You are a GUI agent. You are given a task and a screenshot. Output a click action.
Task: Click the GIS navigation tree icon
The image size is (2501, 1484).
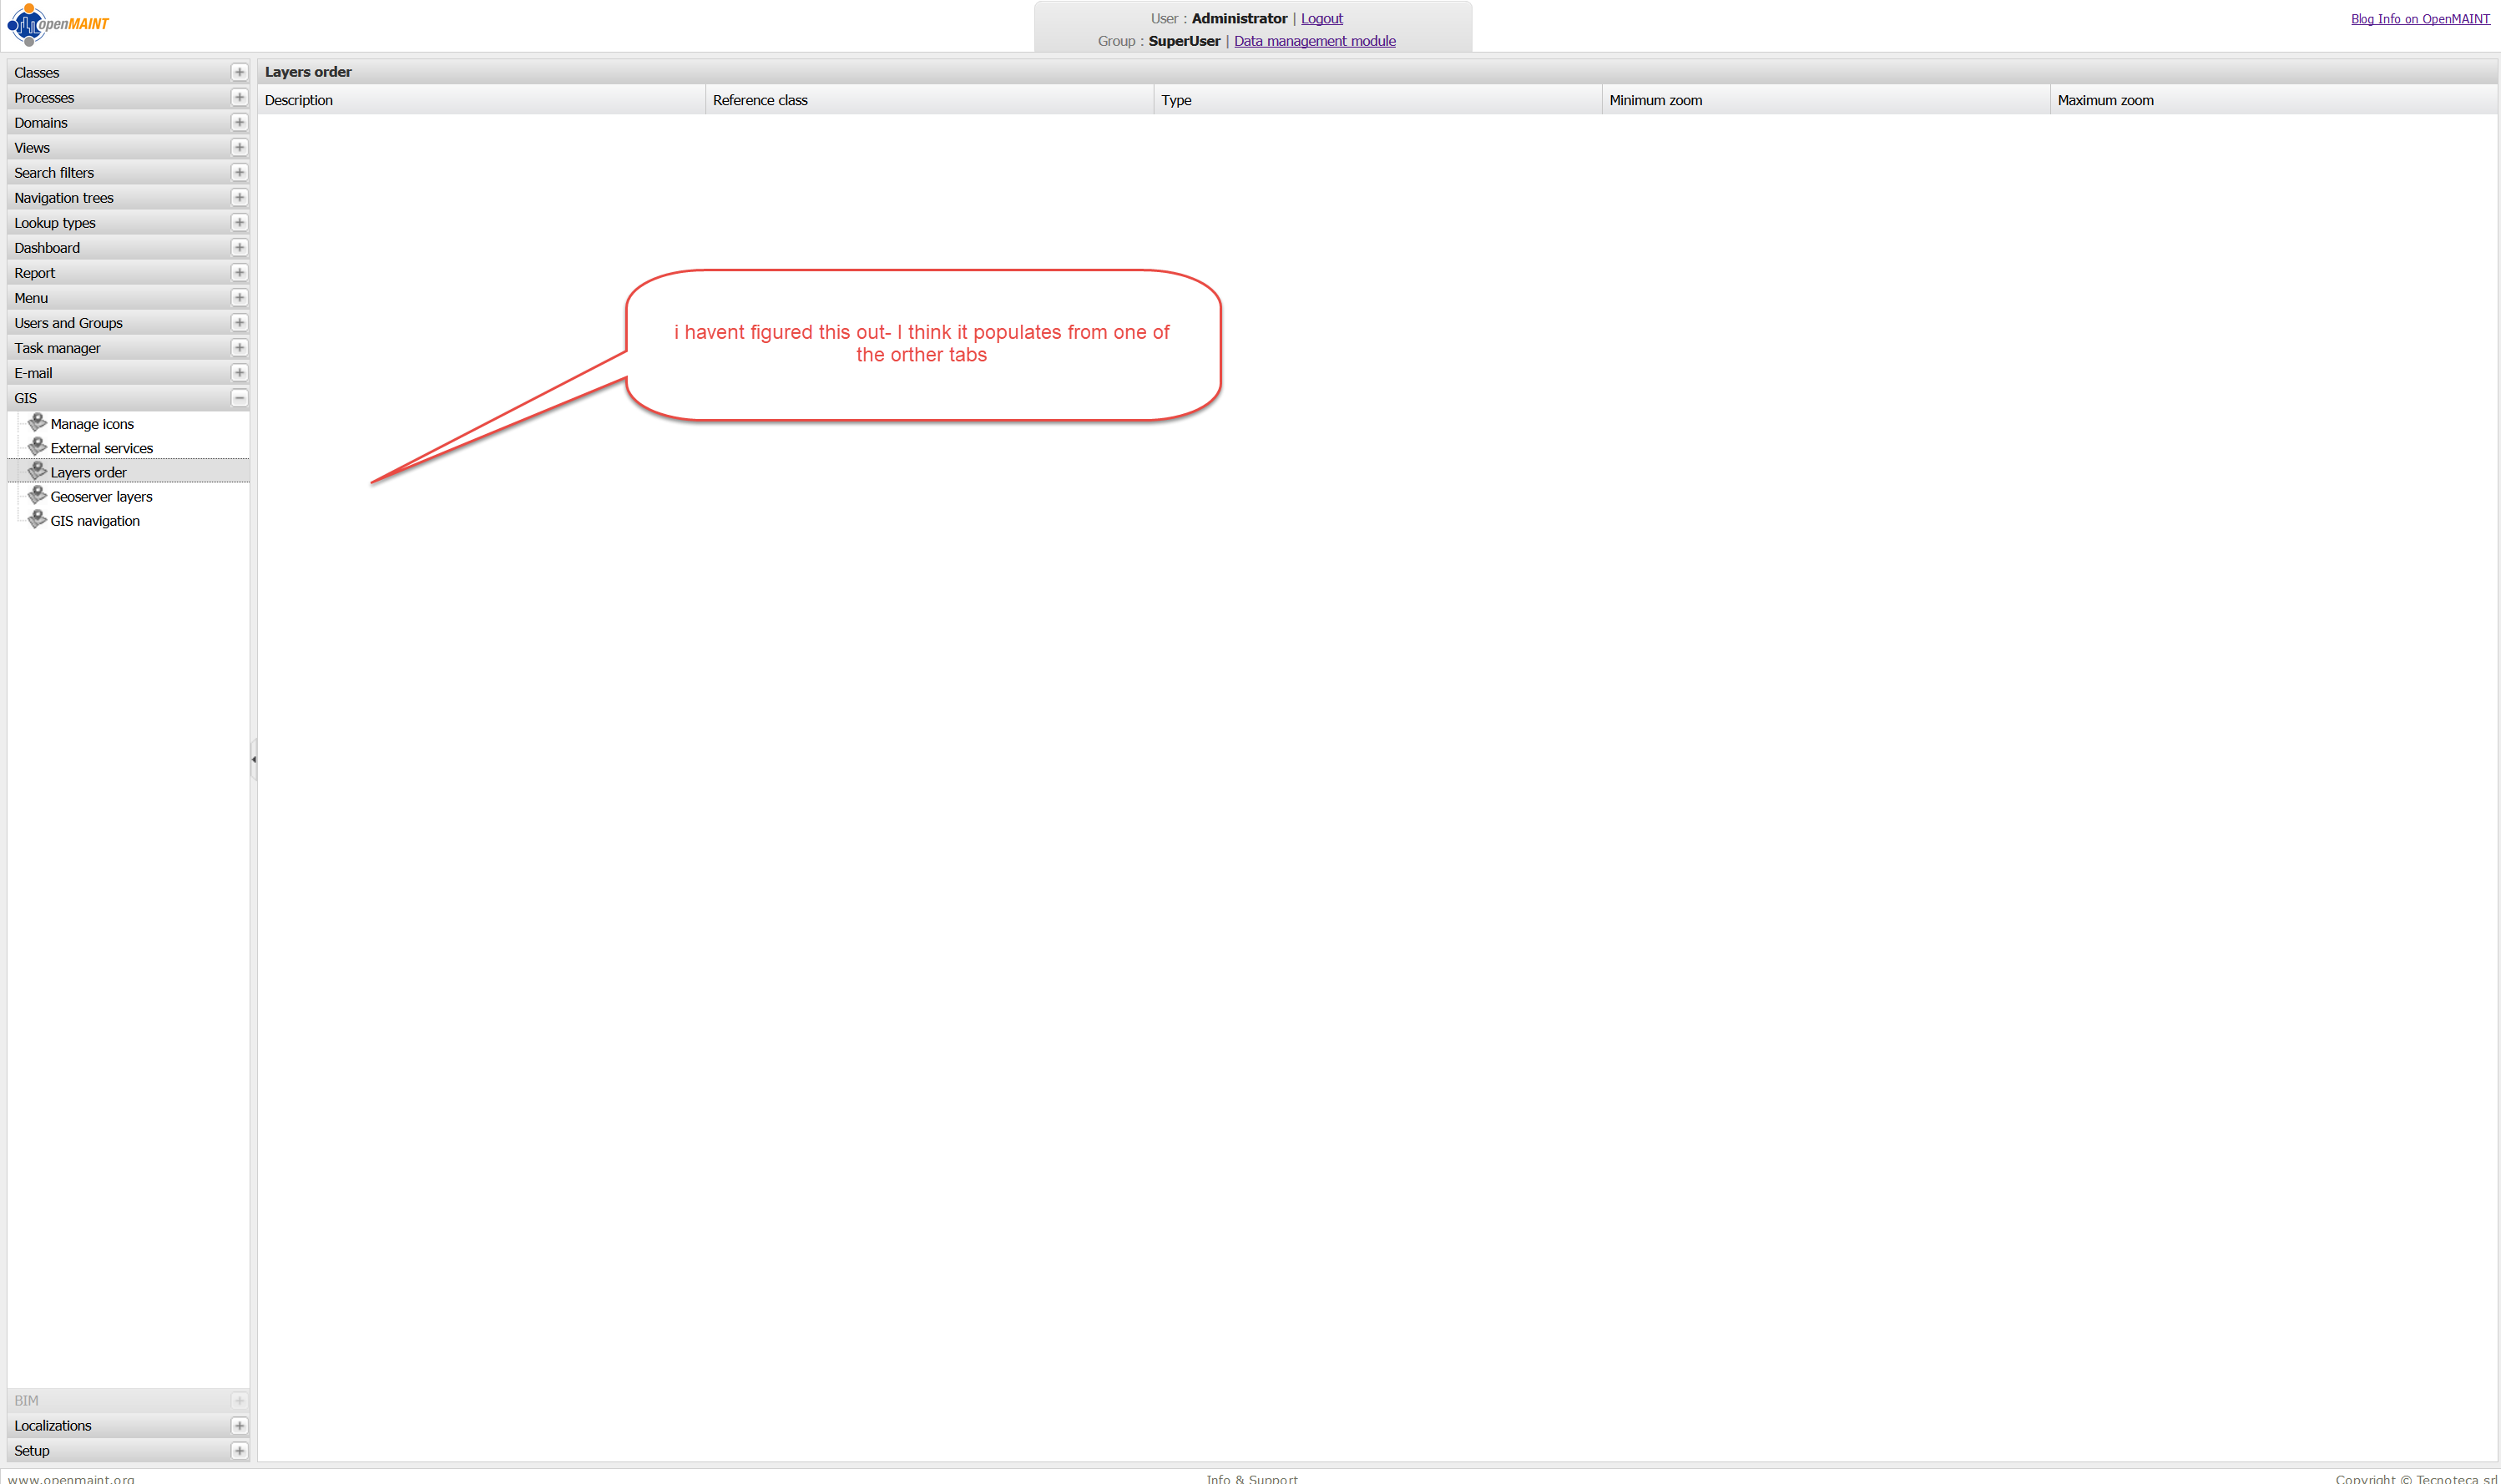click(37, 520)
